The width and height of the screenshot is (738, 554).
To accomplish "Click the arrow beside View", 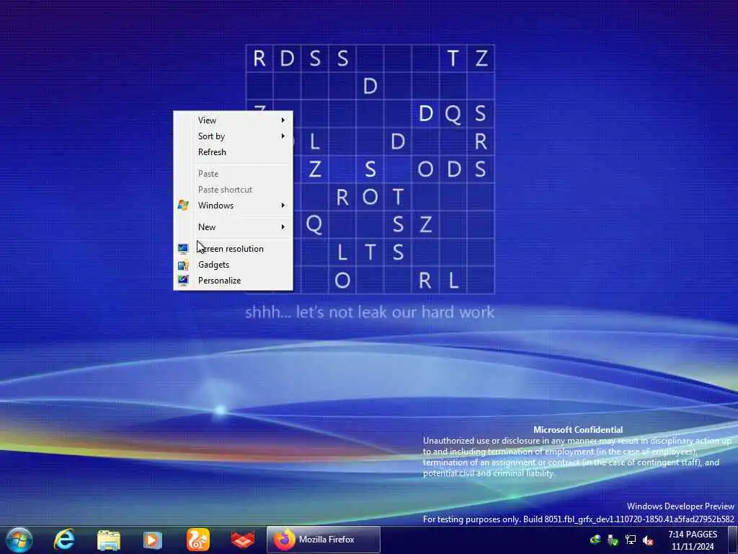I will tap(283, 120).
